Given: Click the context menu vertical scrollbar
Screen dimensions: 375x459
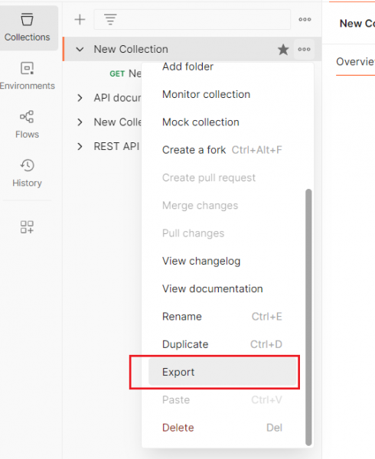Looking at the screenshot, I should click(x=308, y=317).
